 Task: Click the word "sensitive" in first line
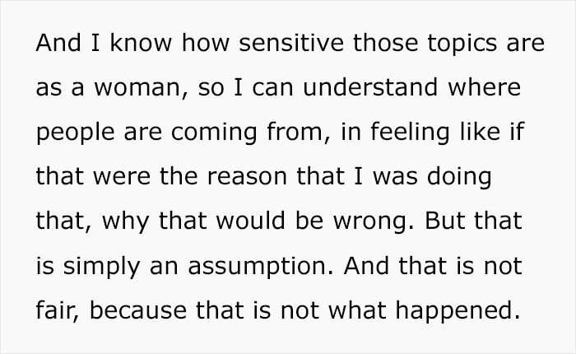click(x=291, y=43)
